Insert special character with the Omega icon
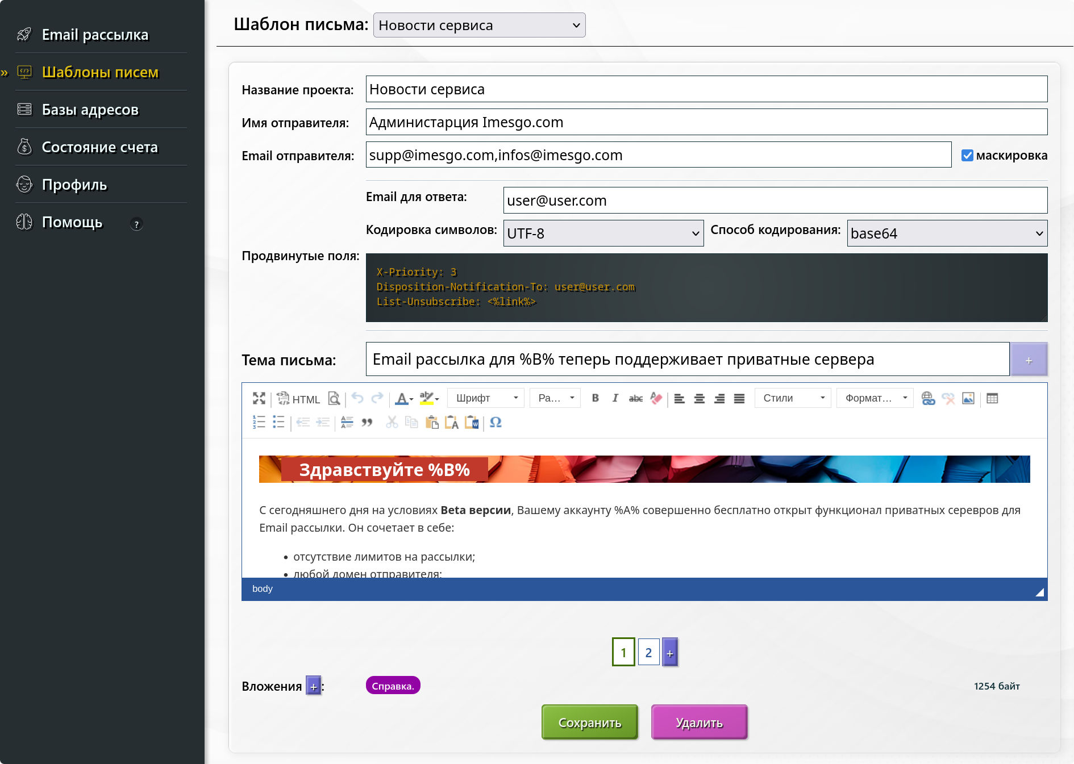 pyautogui.click(x=496, y=423)
